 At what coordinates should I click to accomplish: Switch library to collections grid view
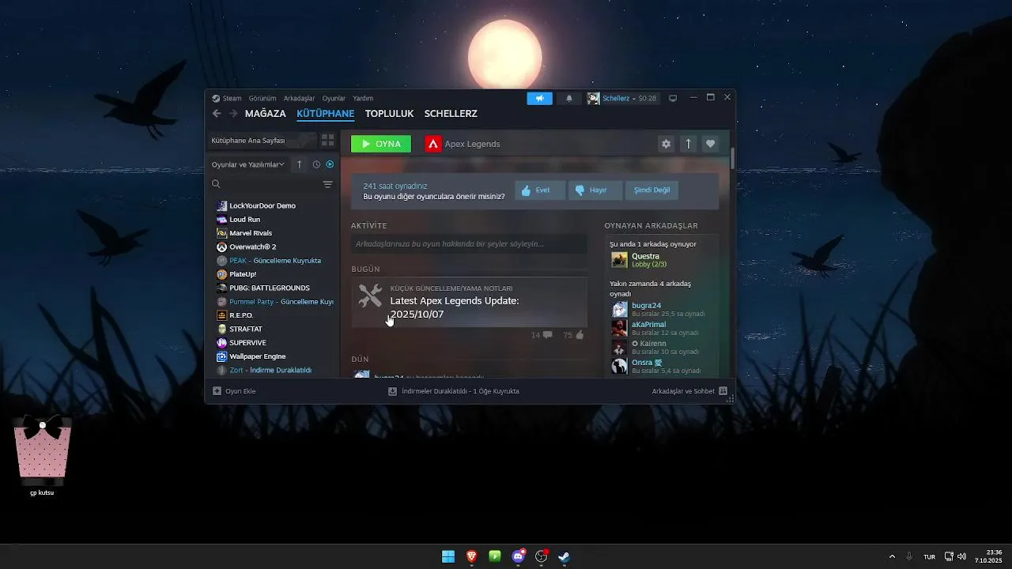click(327, 140)
